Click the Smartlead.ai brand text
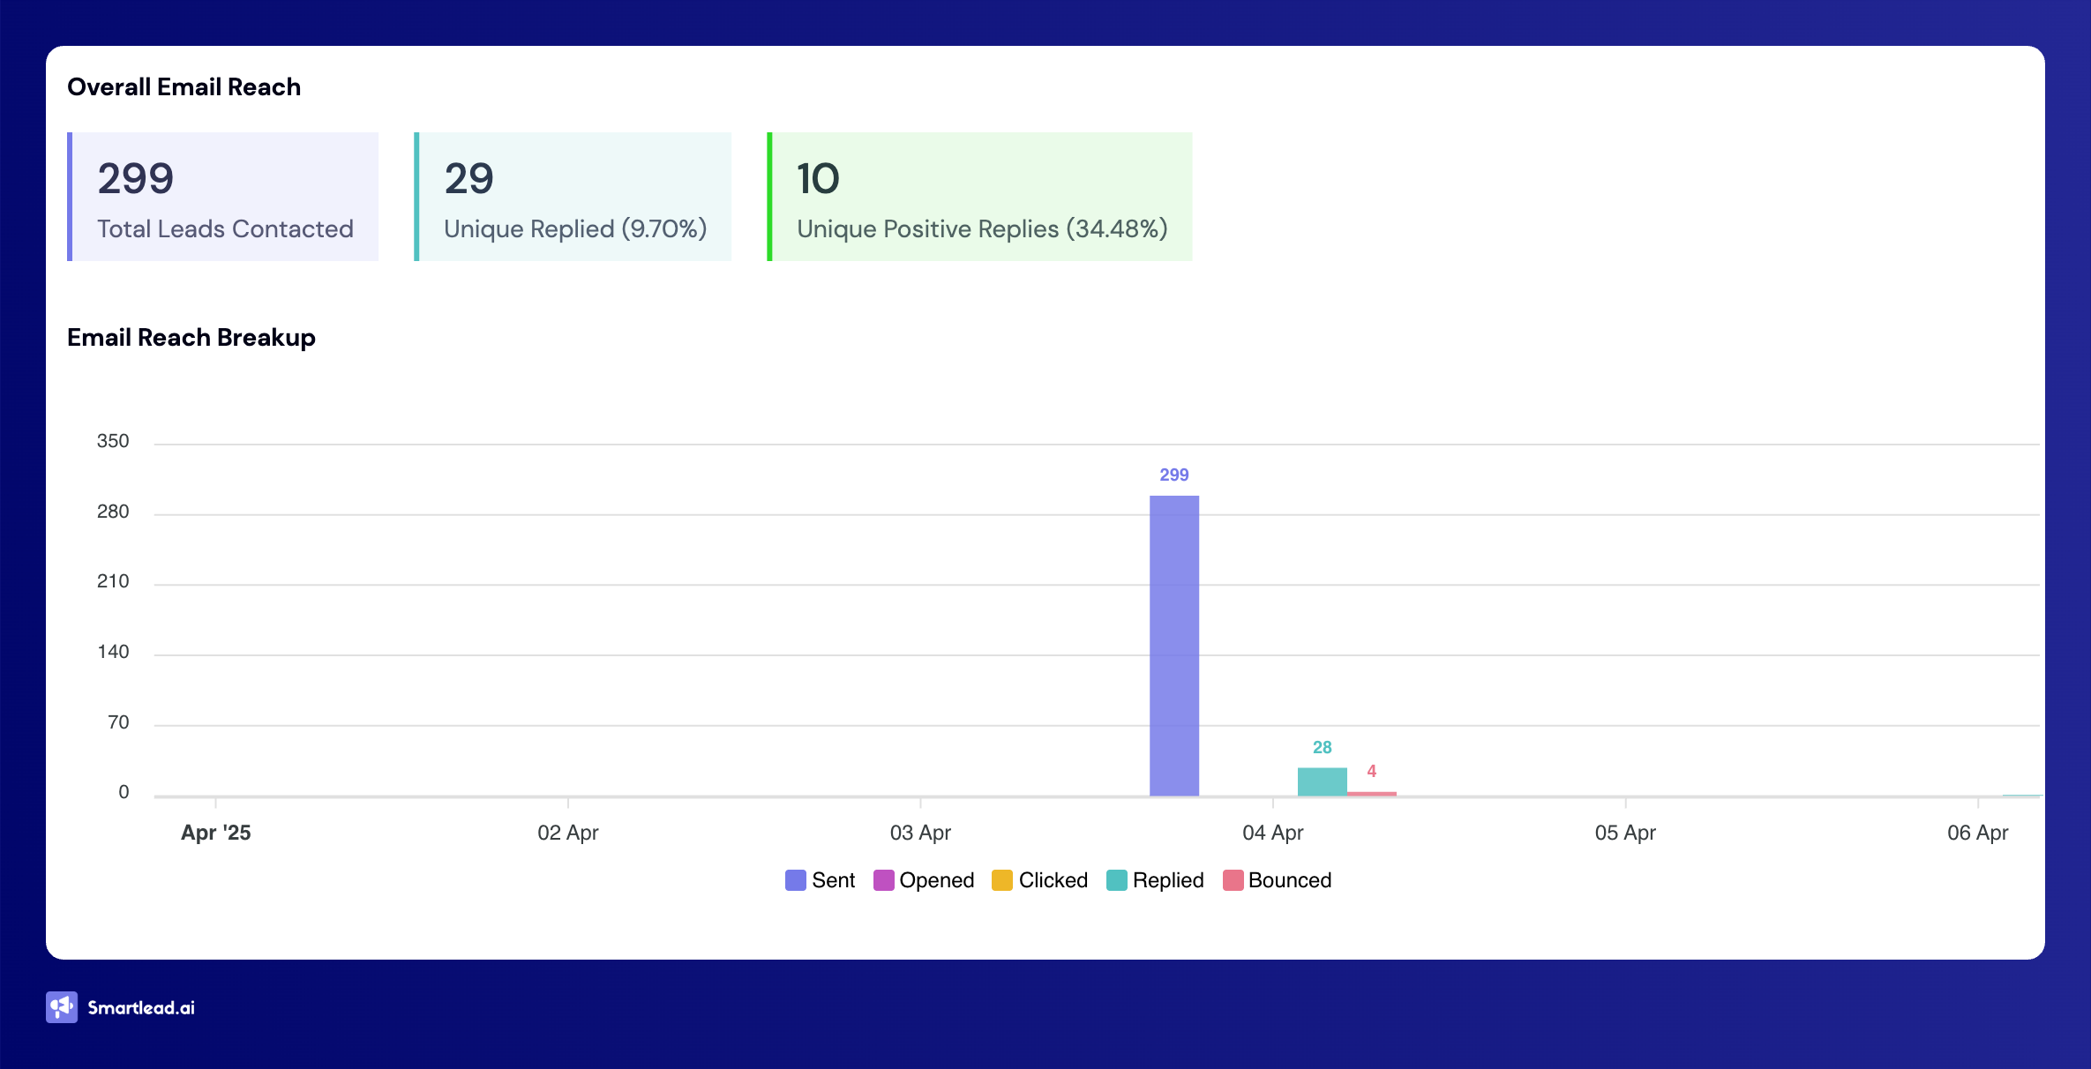This screenshot has width=2091, height=1069. (x=141, y=1007)
